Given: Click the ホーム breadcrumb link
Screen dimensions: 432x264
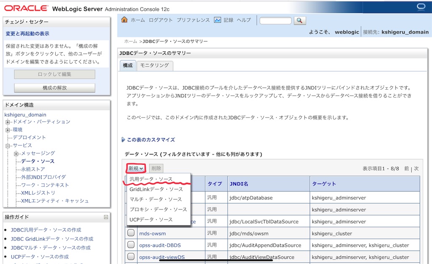Looking at the screenshot, I should pyautogui.click(x=131, y=41).
